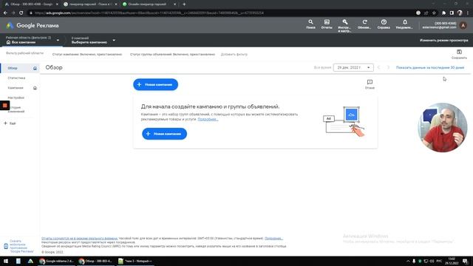Image resolution: width=473 pixels, height=266 pixels.
Task: Open the Chrome three-dot menu
Action: [x=468, y=13]
